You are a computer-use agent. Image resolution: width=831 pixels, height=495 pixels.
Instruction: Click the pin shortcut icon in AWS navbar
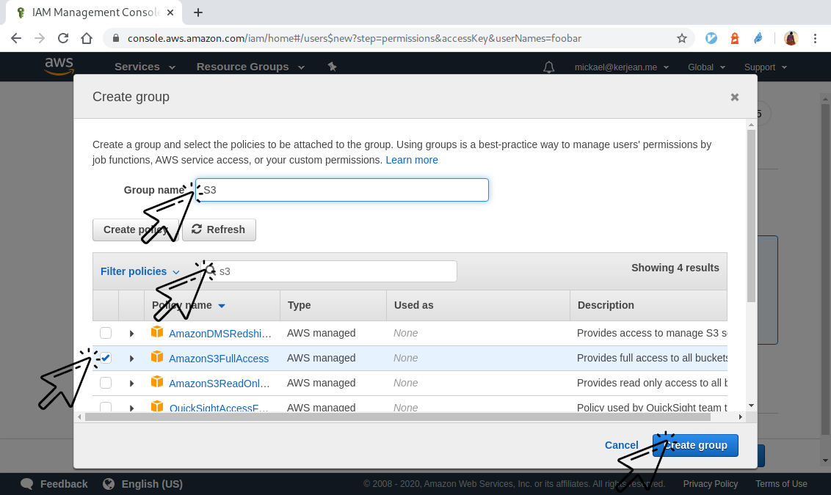point(333,67)
